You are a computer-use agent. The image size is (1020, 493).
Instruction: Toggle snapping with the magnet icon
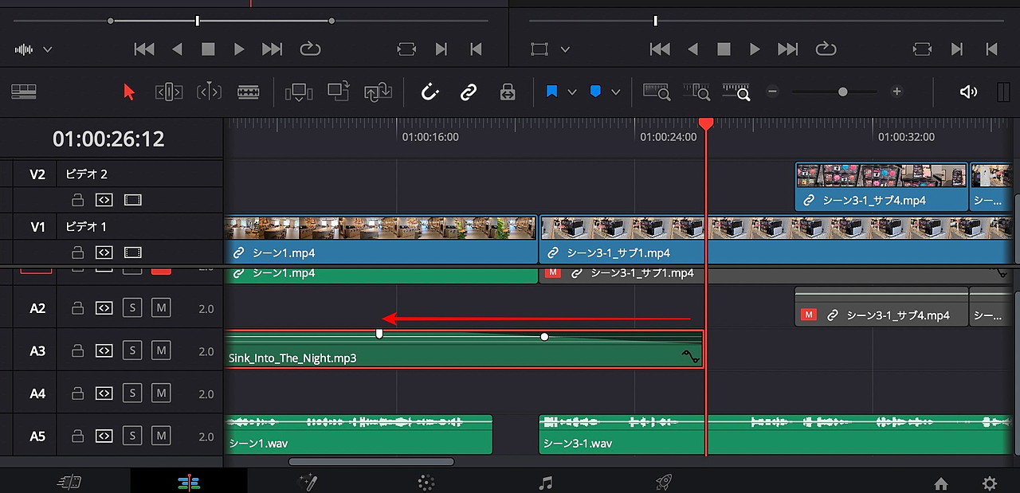pos(430,92)
